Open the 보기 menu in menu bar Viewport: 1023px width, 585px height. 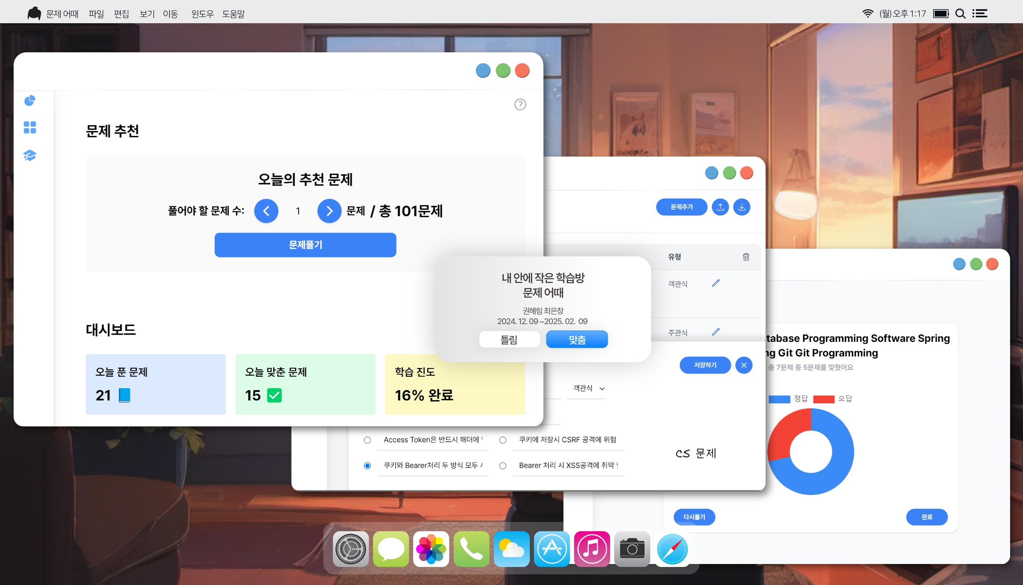(147, 14)
